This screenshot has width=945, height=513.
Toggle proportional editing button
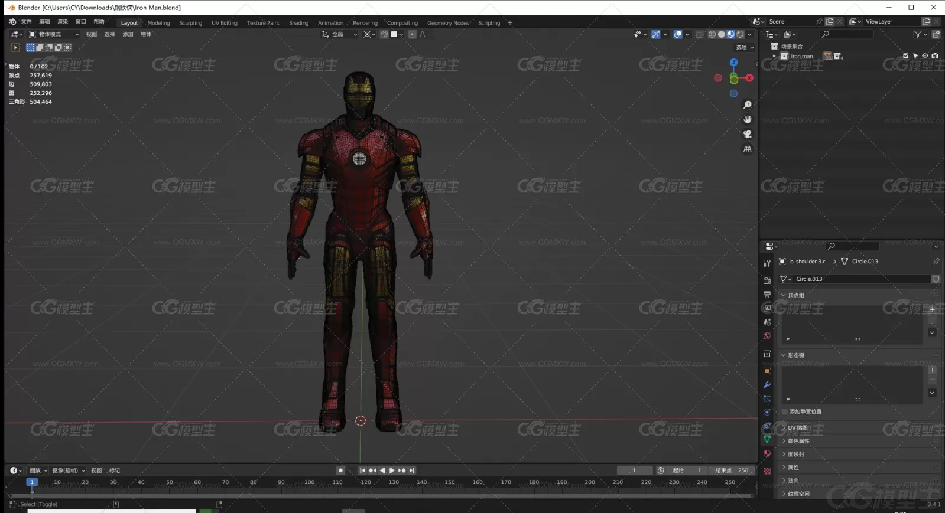click(x=413, y=34)
